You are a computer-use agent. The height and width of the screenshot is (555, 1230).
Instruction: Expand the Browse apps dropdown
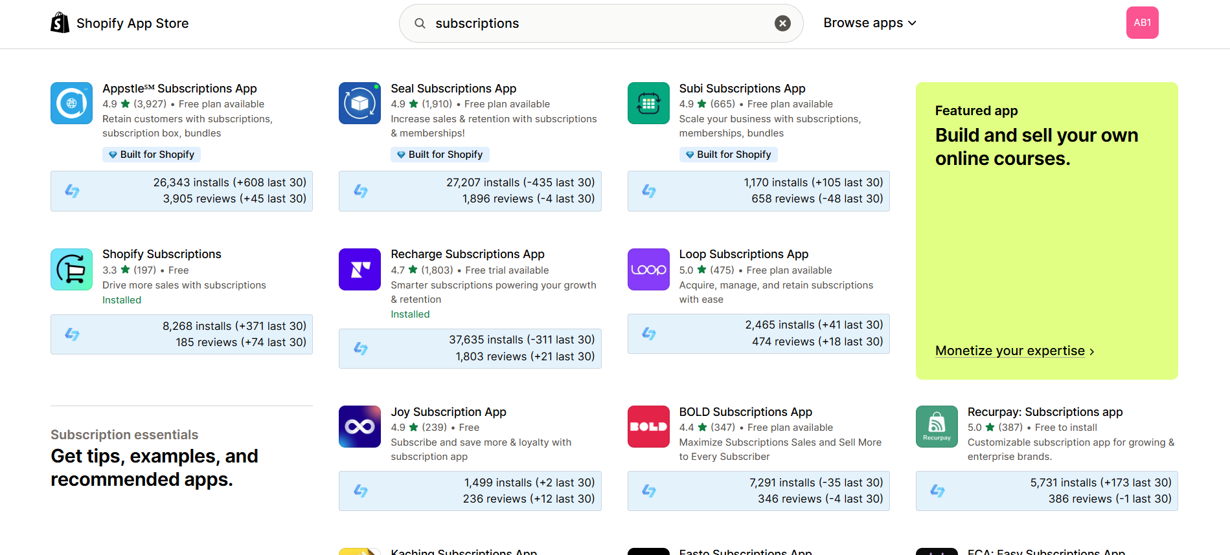(x=869, y=23)
